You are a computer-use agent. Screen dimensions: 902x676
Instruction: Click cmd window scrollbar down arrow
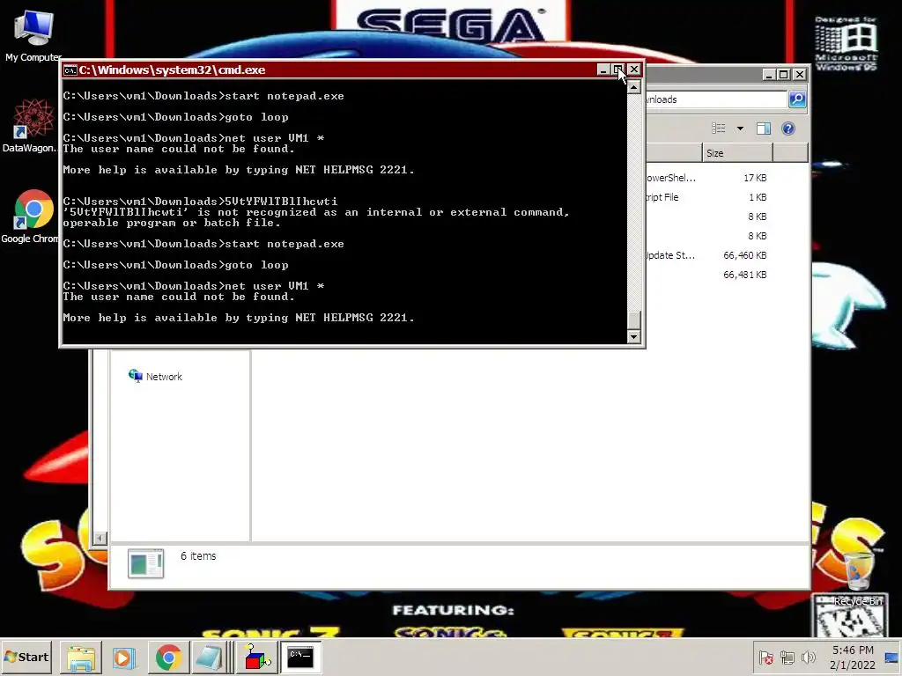pos(633,337)
